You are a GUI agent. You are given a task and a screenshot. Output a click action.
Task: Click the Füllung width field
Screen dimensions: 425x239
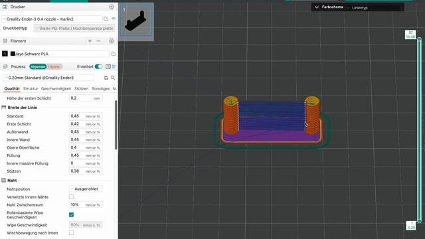click(86, 155)
